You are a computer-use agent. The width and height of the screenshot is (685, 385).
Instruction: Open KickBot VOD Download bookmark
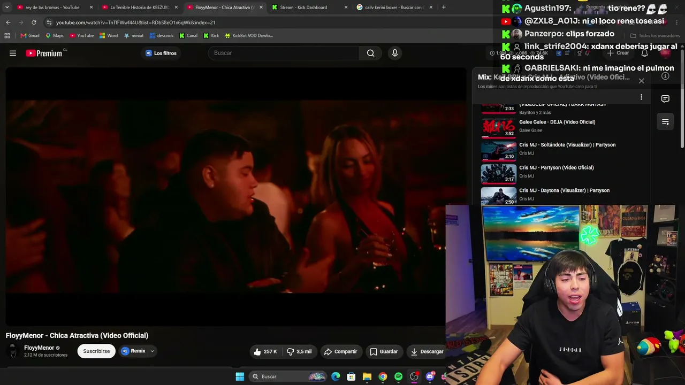(x=249, y=36)
